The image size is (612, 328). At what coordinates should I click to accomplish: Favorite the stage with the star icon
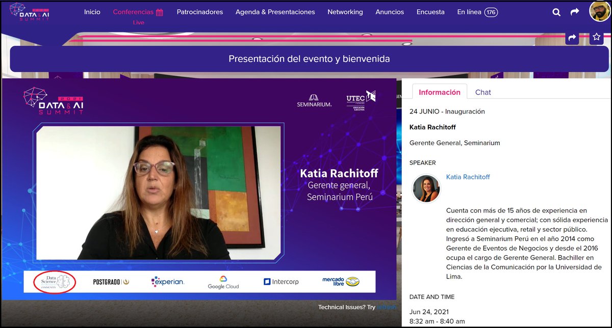point(596,37)
